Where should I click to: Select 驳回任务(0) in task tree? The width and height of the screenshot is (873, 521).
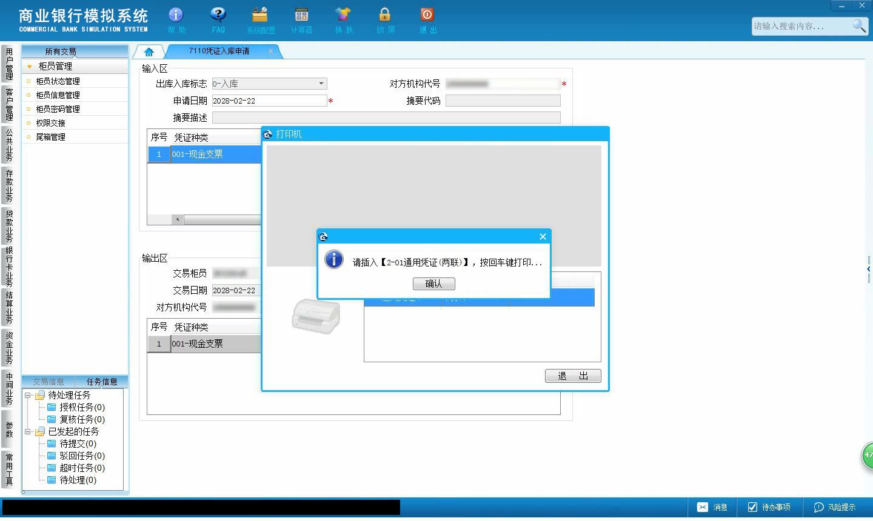coord(82,456)
